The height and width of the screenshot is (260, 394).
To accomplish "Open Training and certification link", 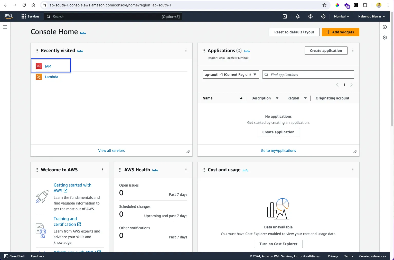I will click(67, 221).
